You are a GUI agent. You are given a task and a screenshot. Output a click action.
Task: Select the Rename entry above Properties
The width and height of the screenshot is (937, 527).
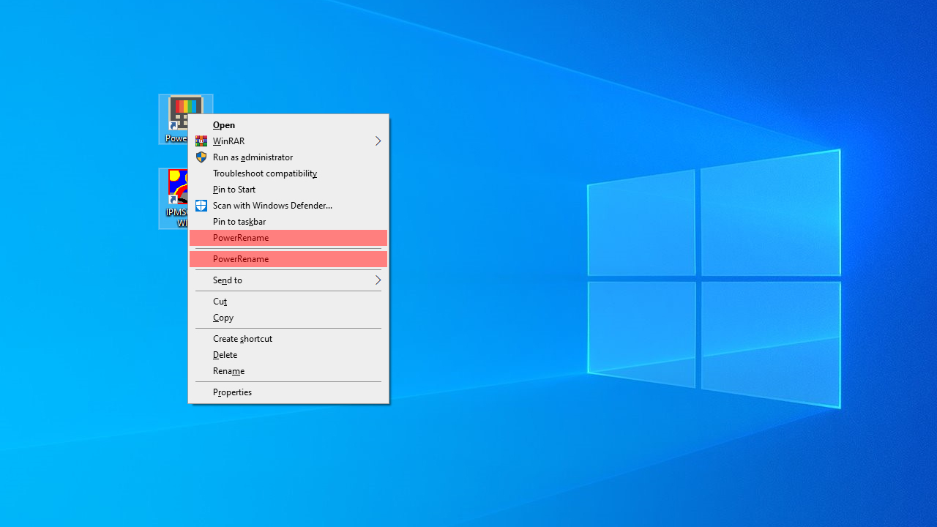click(288, 371)
